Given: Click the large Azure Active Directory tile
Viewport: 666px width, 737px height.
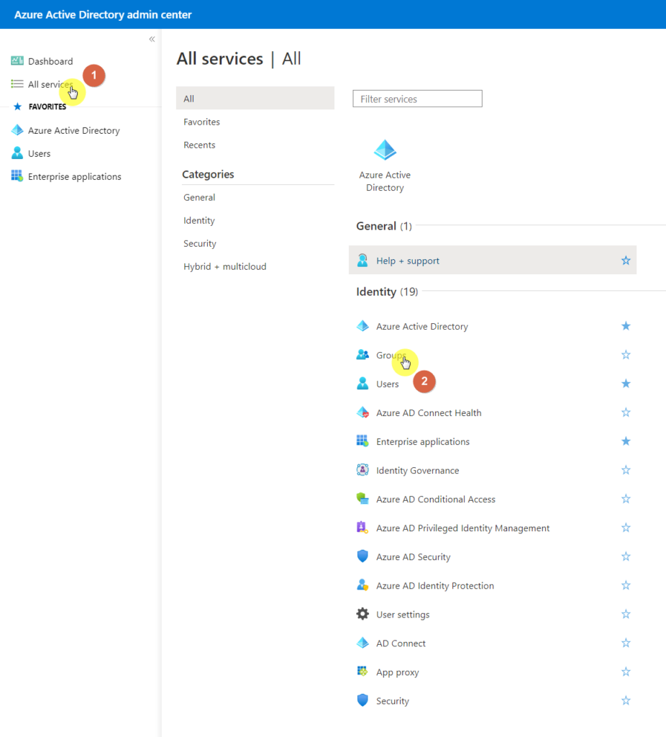Looking at the screenshot, I should 385,166.
